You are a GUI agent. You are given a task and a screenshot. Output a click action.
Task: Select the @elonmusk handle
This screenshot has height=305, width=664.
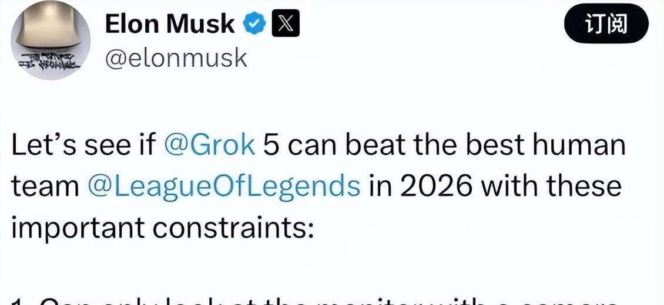(176, 58)
